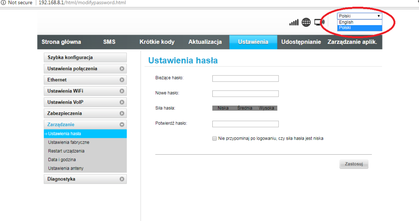The height and width of the screenshot is (221, 419).
Task: Click the Wysoka password strength segment
Action: [x=266, y=108]
